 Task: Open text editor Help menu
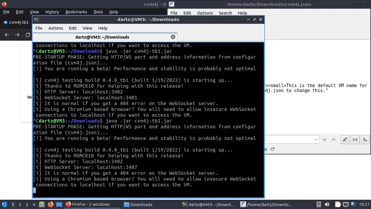click(x=242, y=13)
